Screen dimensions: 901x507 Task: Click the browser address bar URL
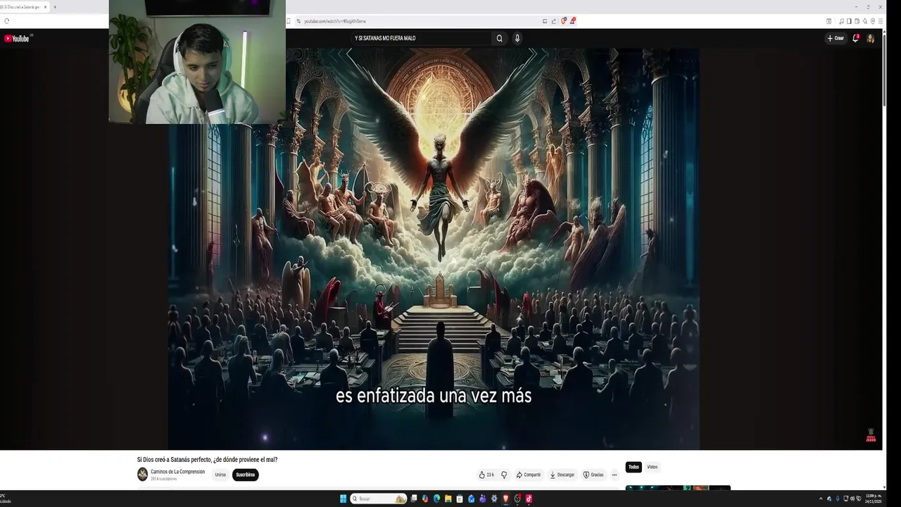335,21
